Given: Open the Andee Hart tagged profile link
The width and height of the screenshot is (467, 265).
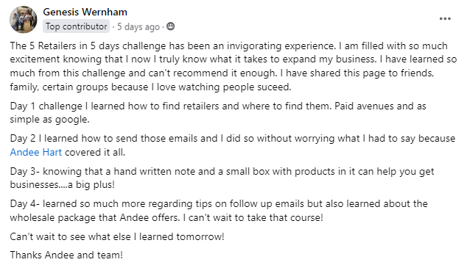Looking at the screenshot, I should click(36, 152).
